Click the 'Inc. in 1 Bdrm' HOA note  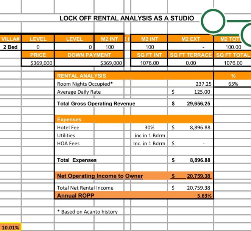[x=149, y=143]
